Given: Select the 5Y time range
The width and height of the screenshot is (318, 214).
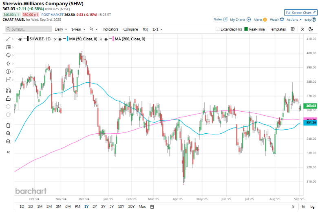Looking at the screenshot, I should click(x=112, y=207).
